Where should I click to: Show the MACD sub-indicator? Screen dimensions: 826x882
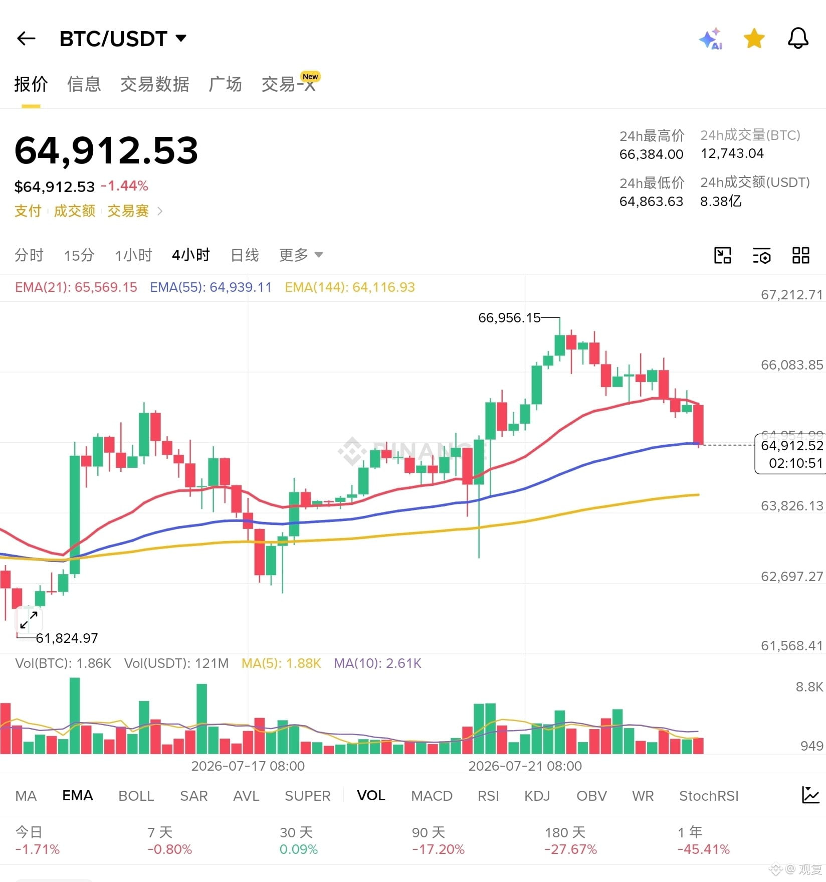[432, 796]
